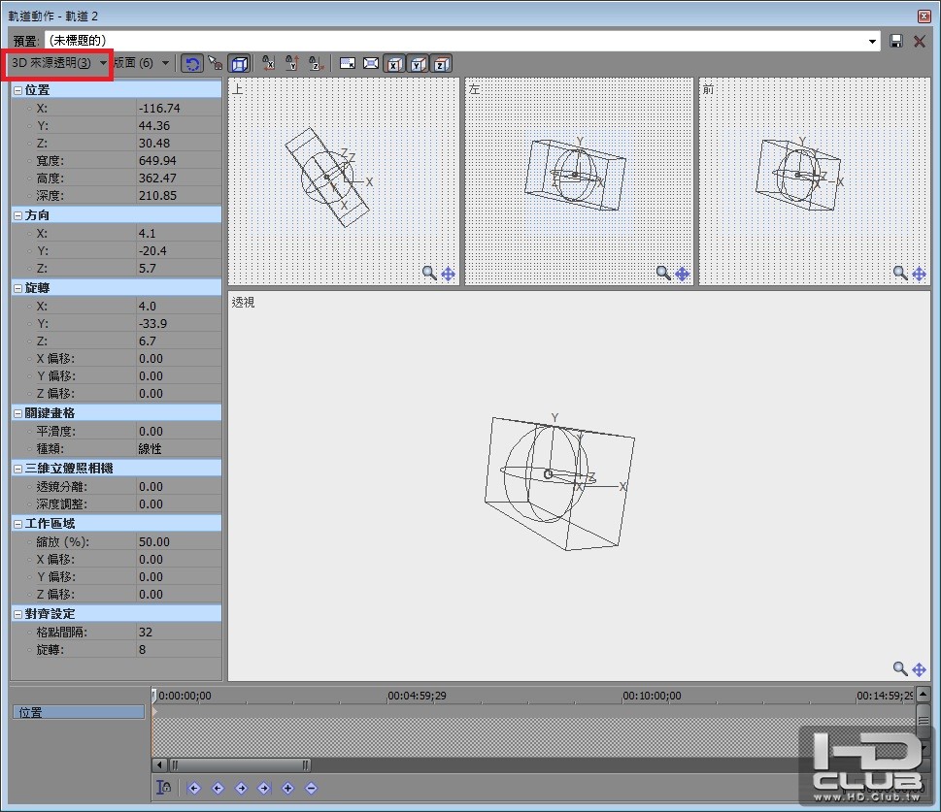
Task: Toggle Prevent Movement on Y axis
Action: tap(292, 63)
